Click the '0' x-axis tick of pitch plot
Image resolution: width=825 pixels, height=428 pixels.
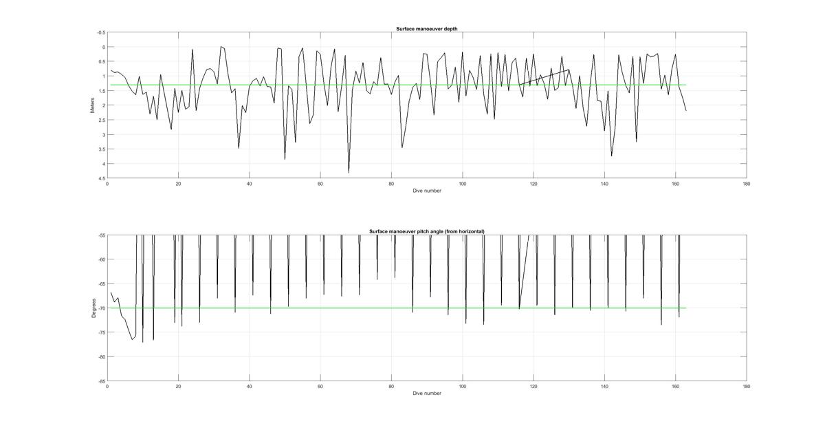pyautogui.click(x=107, y=387)
